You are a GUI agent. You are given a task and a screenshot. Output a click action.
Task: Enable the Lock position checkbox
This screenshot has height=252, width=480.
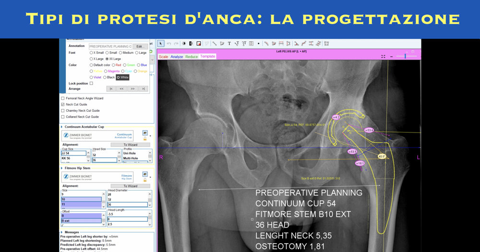(91, 84)
